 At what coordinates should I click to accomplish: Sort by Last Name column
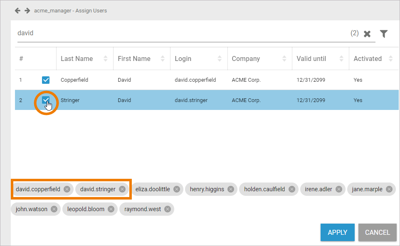106,58
